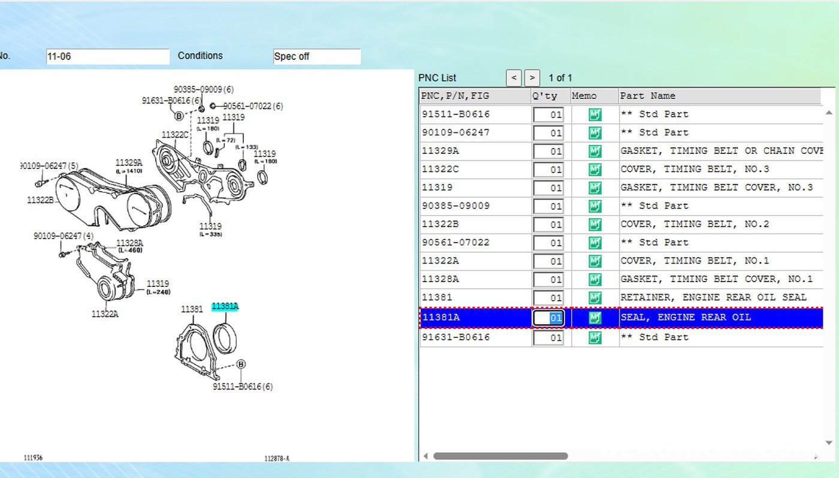839x478 pixels.
Task: Select quantity field for 11322B
Action: pos(548,224)
